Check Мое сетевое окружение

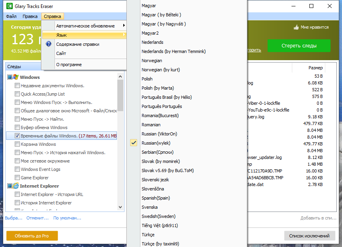pos(17,161)
